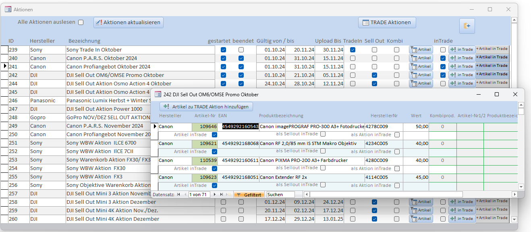The image size is (531, 232).
Task: Open 'TRADE Aktionen' button
Action: [387, 23]
